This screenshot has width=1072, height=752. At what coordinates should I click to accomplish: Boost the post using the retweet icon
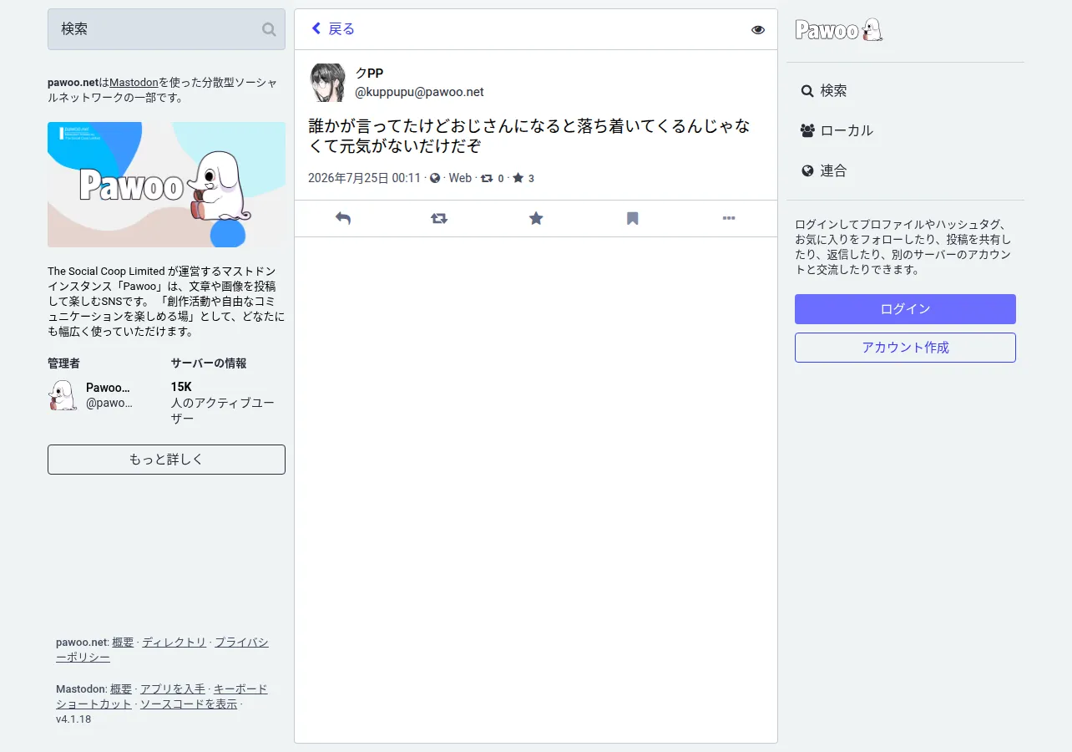[x=439, y=218]
